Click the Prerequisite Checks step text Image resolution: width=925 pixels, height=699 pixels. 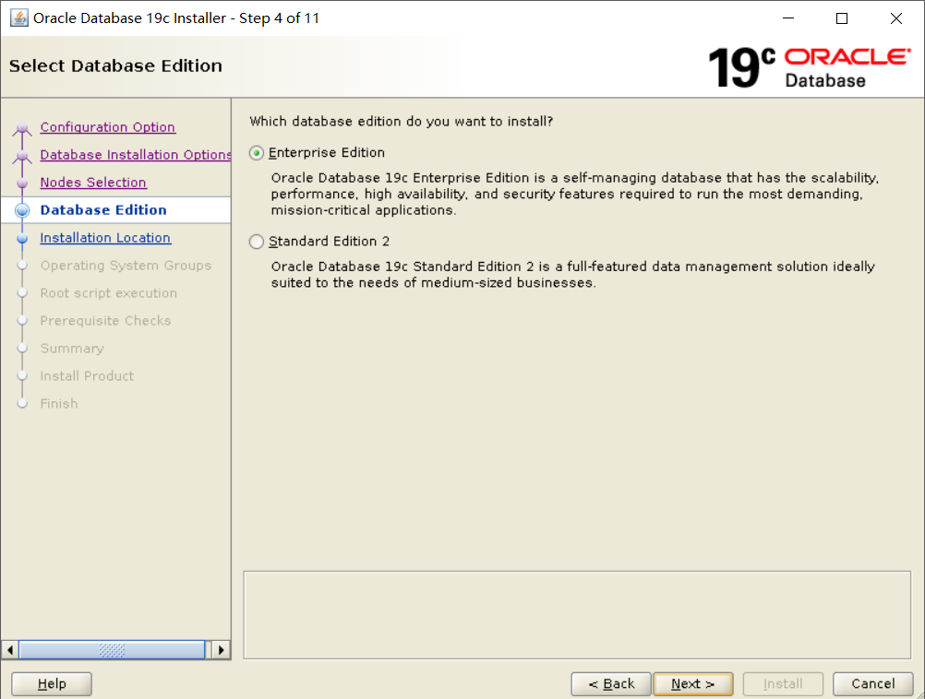(105, 321)
